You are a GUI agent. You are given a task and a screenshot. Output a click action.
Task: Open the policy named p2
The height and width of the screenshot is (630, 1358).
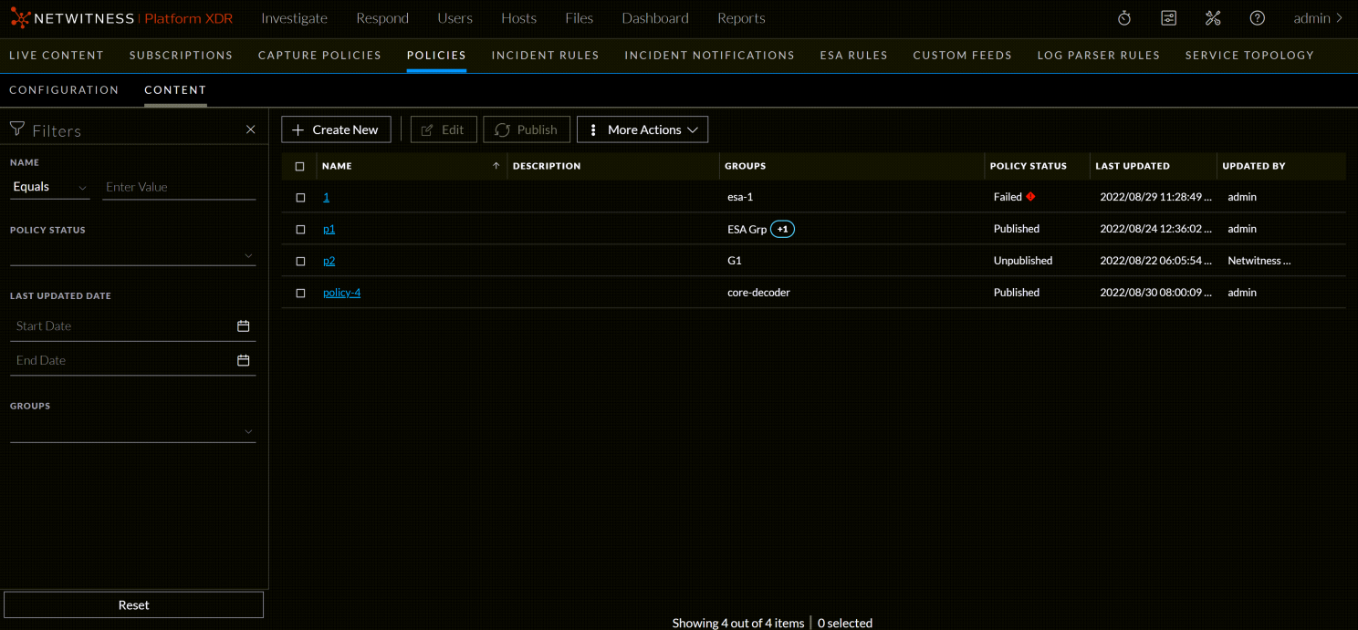pyautogui.click(x=329, y=261)
